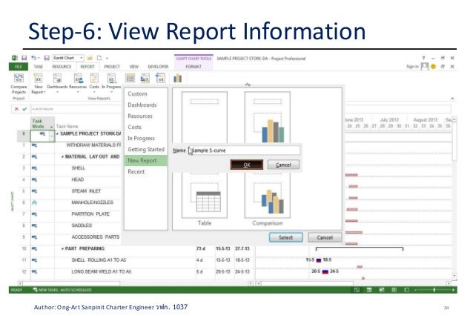Click the Name input field with Sample S-curve

244,151
